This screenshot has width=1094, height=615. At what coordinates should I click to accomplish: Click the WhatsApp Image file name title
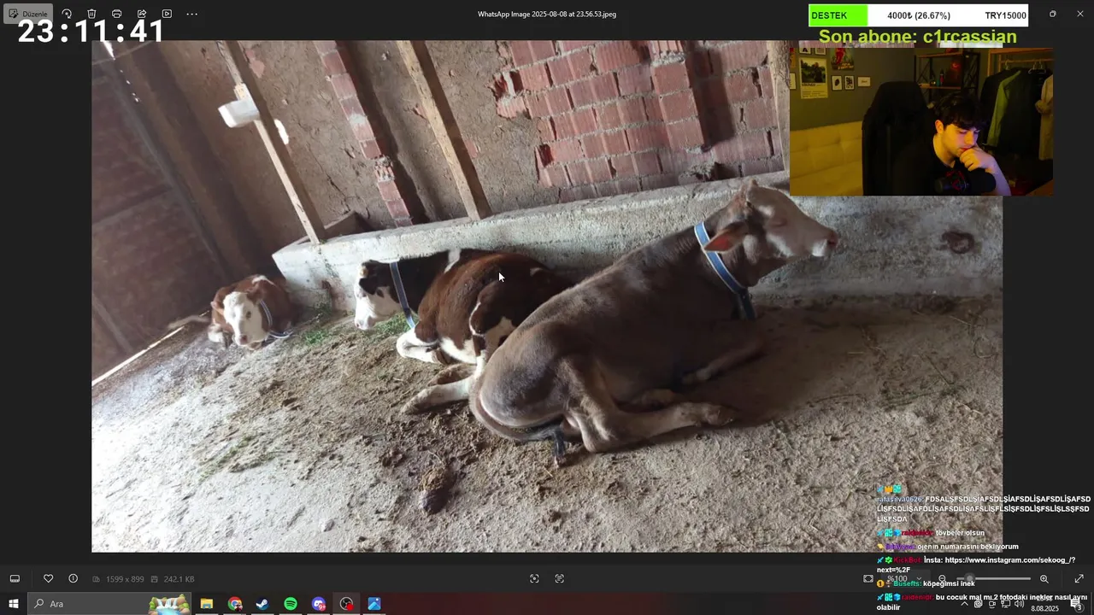pos(547,14)
